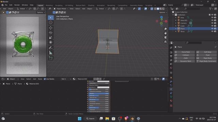Open the Global orientation dropdown in main viewport
218x122 pixels.
[101, 9]
